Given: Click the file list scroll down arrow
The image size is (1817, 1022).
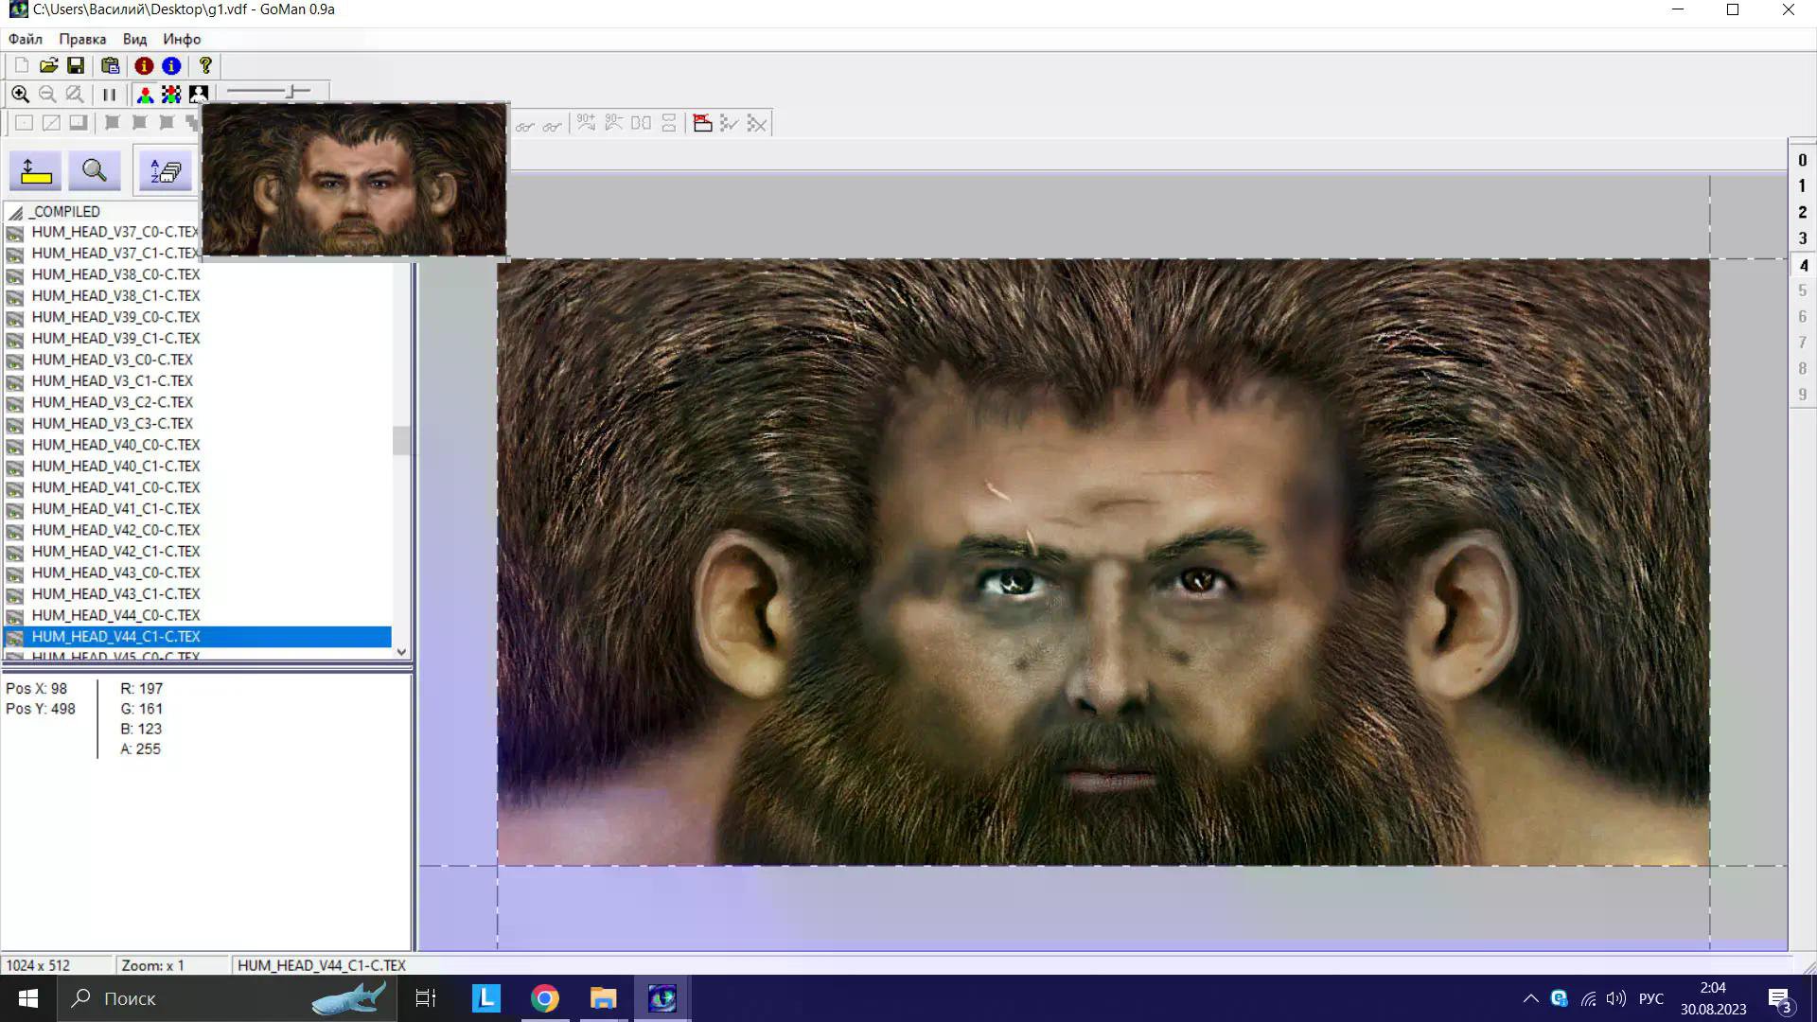Looking at the screenshot, I should tap(401, 652).
